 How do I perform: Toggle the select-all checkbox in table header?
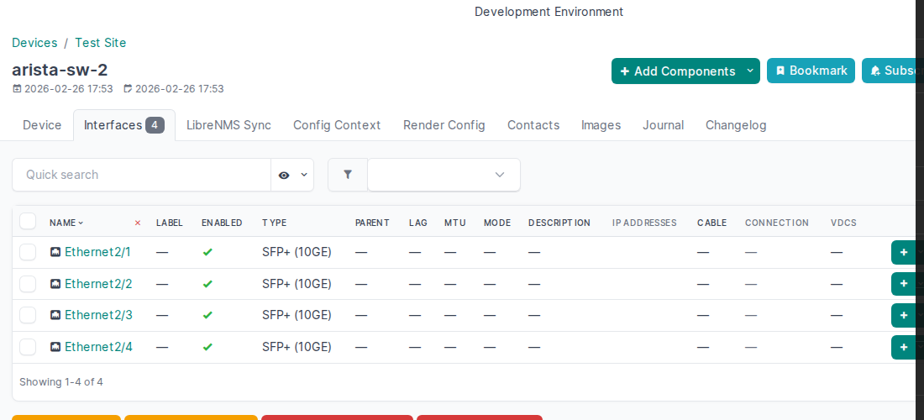(28, 221)
